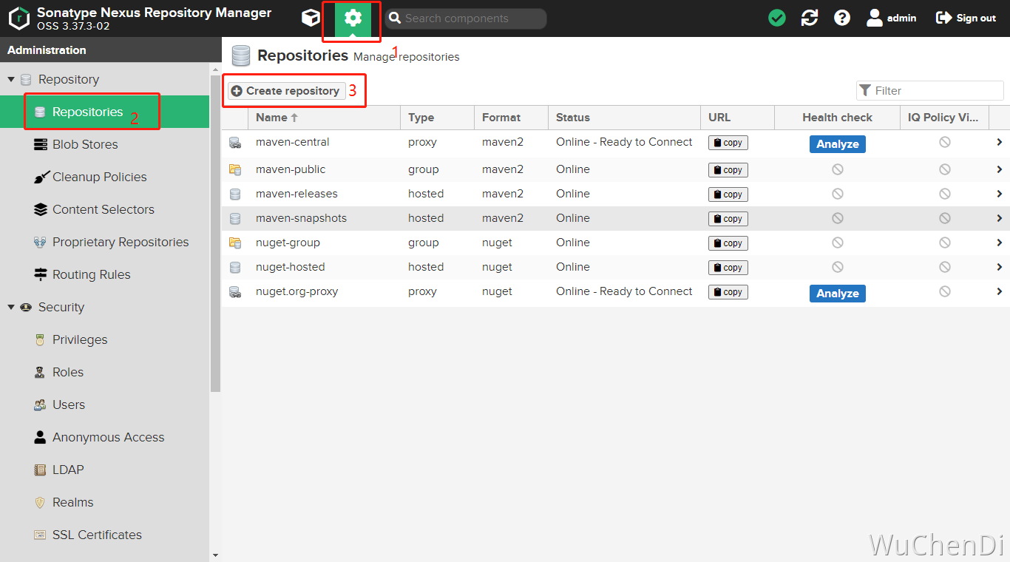Sort by Format column header

[x=511, y=118]
